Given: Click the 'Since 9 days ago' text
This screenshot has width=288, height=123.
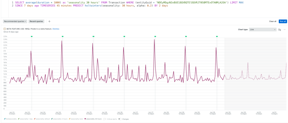Looking at the screenshot, I should click(11, 32).
